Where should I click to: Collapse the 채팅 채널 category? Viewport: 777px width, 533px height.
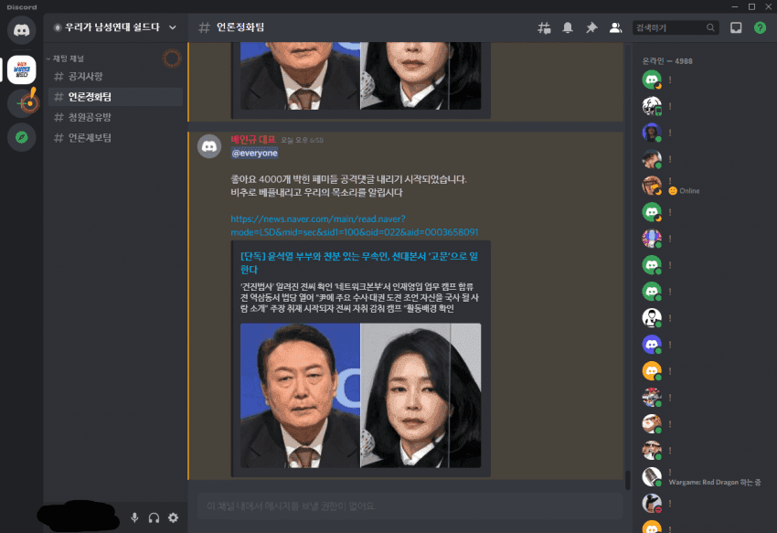(x=66, y=59)
